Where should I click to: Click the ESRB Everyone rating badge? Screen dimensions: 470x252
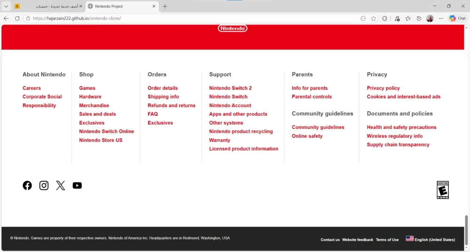pos(443,190)
